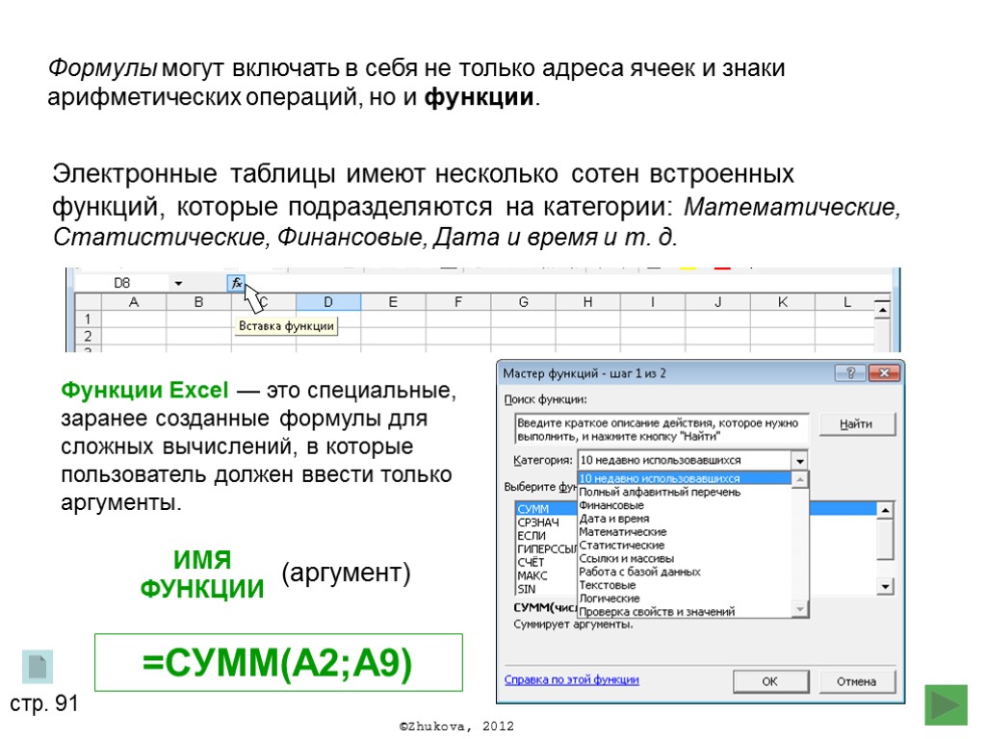The height and width of the screenshot is (739, 986).
Task: Select column D header
Action: (x=328, y=302)
